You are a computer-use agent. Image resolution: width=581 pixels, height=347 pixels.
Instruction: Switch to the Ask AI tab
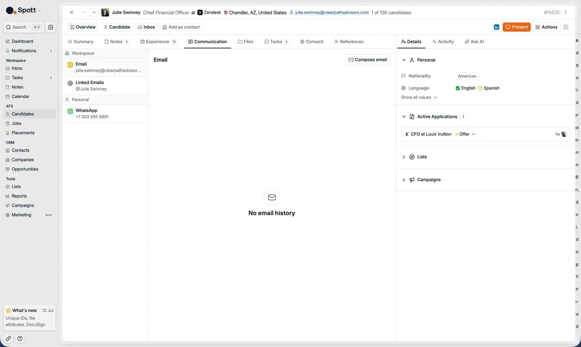474,42
